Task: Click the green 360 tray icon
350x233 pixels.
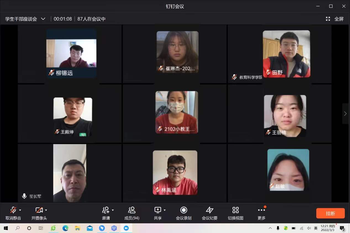Action: point(286,228)
